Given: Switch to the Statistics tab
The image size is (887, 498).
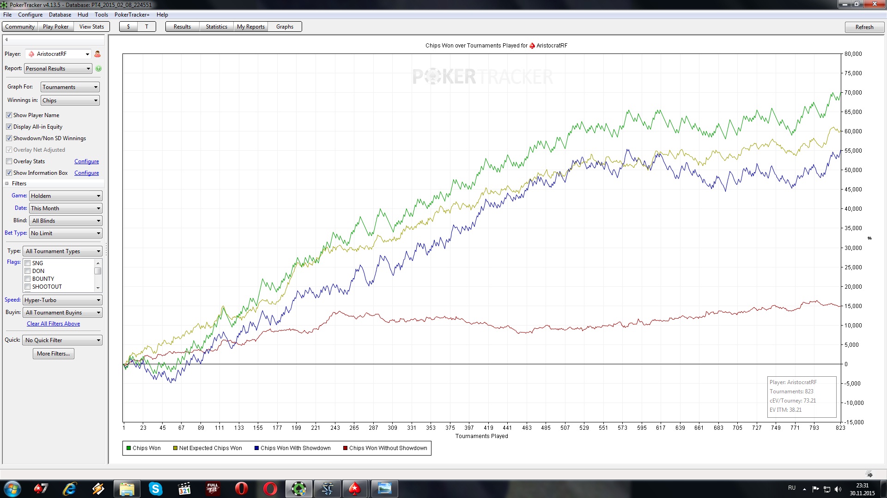Looking at the screenshot, I should point(216,27).
